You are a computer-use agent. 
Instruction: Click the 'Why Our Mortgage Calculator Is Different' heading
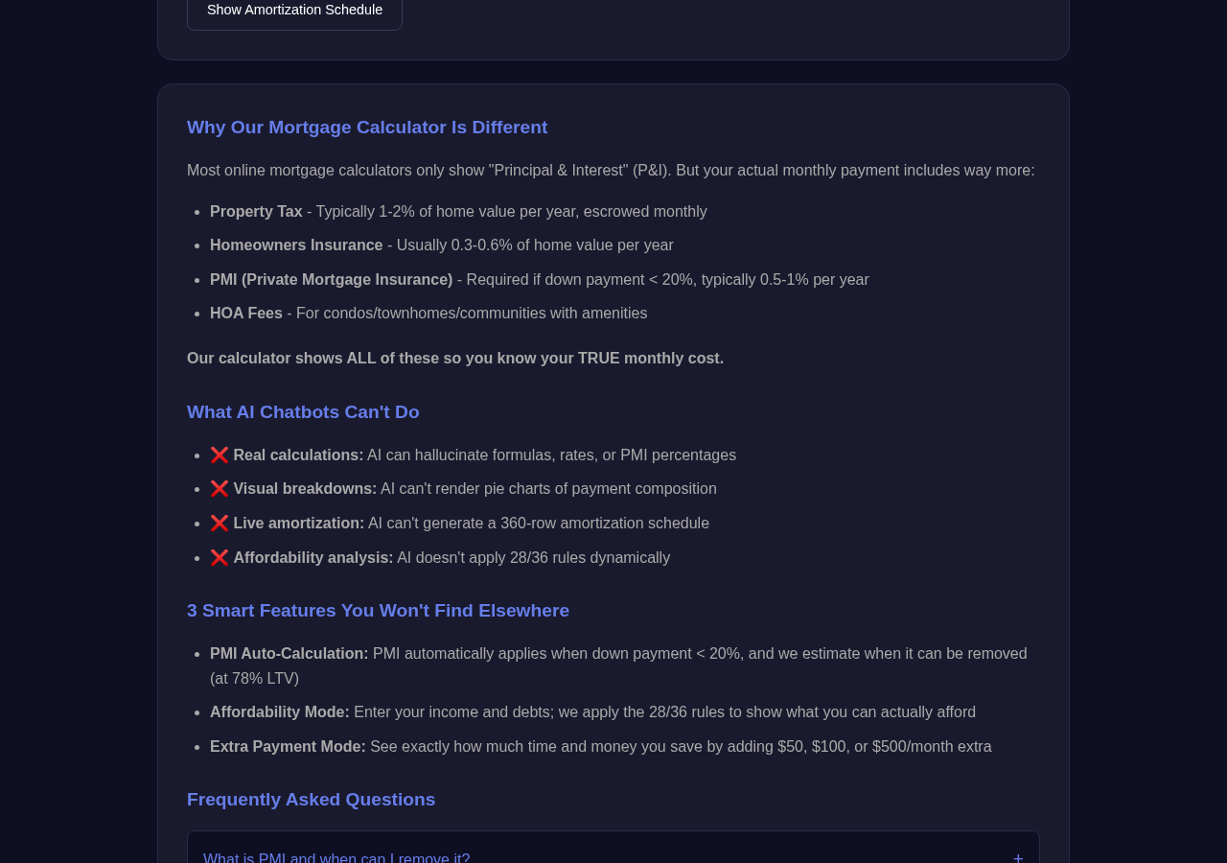pos(367,128)
